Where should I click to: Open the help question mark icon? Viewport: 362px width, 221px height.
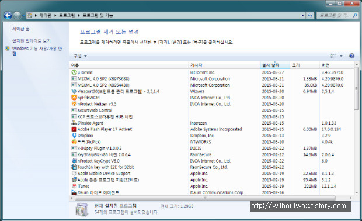351,56
